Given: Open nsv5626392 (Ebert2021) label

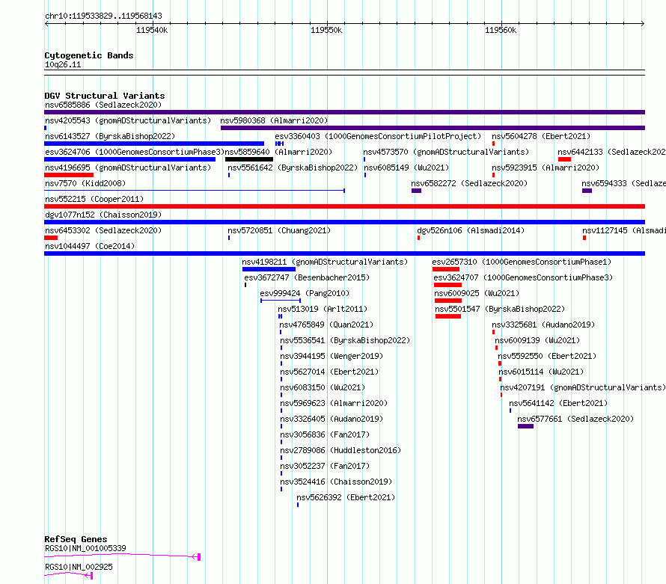Looking at the screenshot, I should [346, 497].
